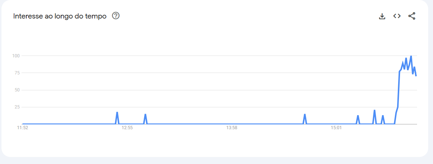This screenshot has height=164, width=433.
Task: Select the lone spike between 13:58 and 15:01
Action: click(x=304, y=114)
